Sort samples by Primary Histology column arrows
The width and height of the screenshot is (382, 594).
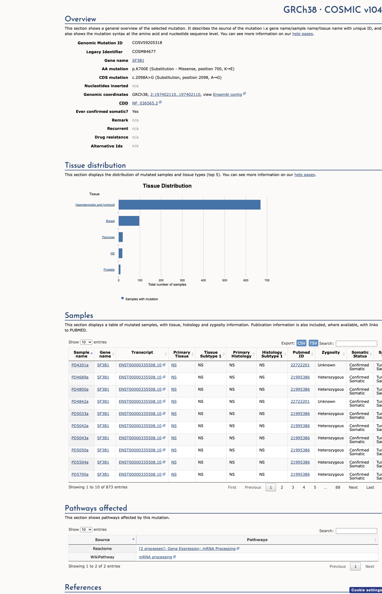click(x=254, y=354)
